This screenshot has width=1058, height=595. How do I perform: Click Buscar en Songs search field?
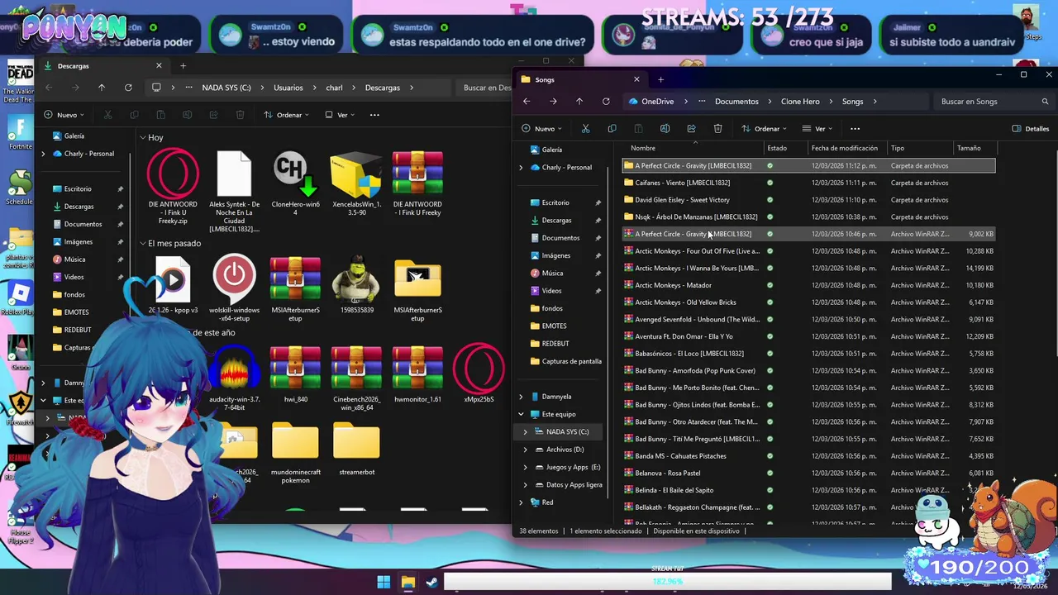coord(994,102)
